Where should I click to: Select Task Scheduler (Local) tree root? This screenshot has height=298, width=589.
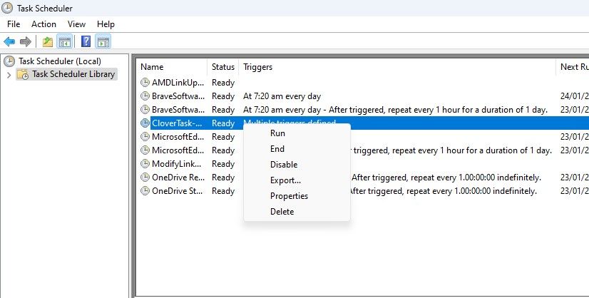60,61
